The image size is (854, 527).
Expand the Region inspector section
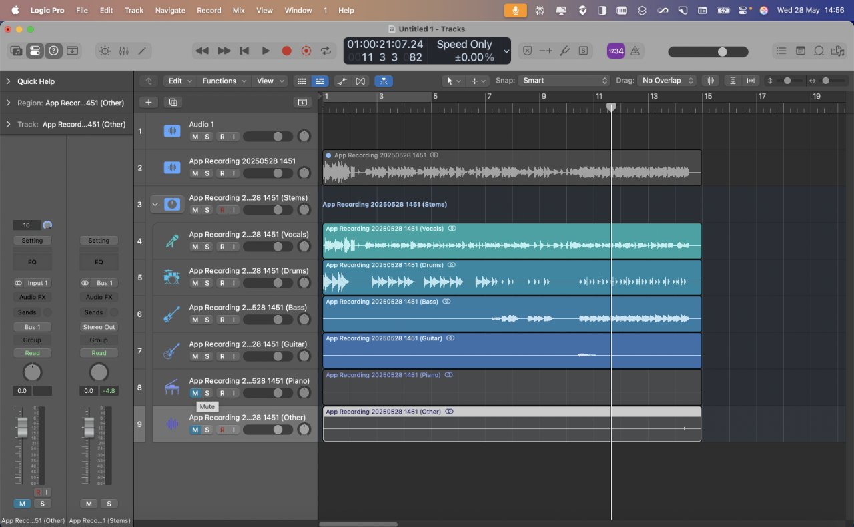8,103
